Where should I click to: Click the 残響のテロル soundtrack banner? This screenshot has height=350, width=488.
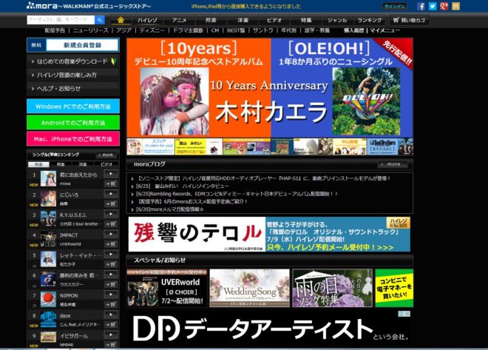click(x=269, y=234)
